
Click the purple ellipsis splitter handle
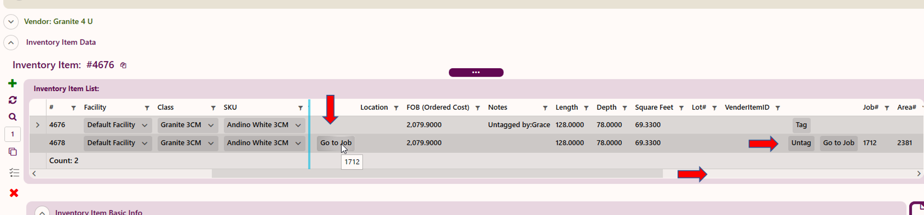(476, 73)
